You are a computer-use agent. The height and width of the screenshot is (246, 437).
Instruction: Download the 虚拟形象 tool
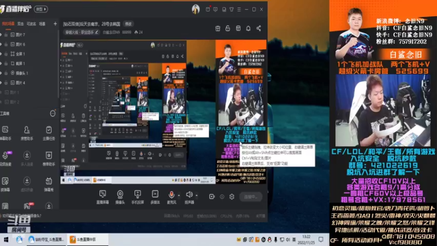click(x=27, y=184)
